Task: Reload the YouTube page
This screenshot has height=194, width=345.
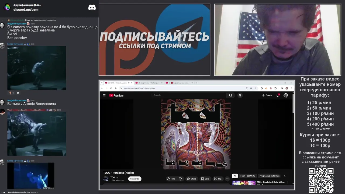Action: click(x=111, y=88)
